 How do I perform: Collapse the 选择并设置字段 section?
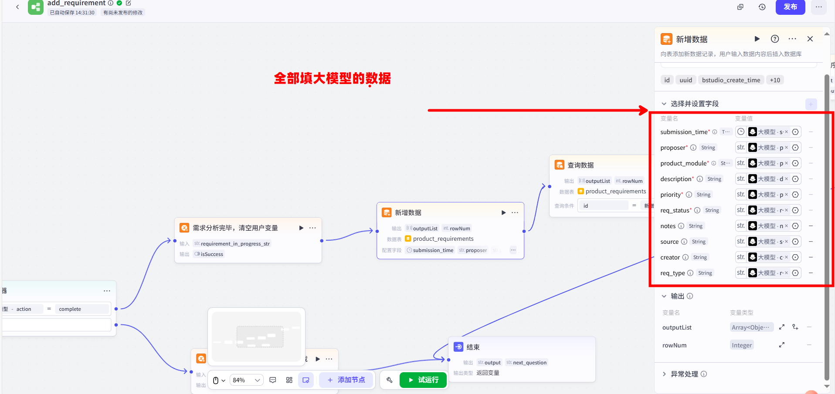pos(664,104)
